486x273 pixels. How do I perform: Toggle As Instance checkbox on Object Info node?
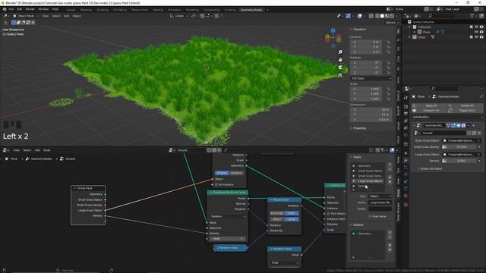coord(216,184)
